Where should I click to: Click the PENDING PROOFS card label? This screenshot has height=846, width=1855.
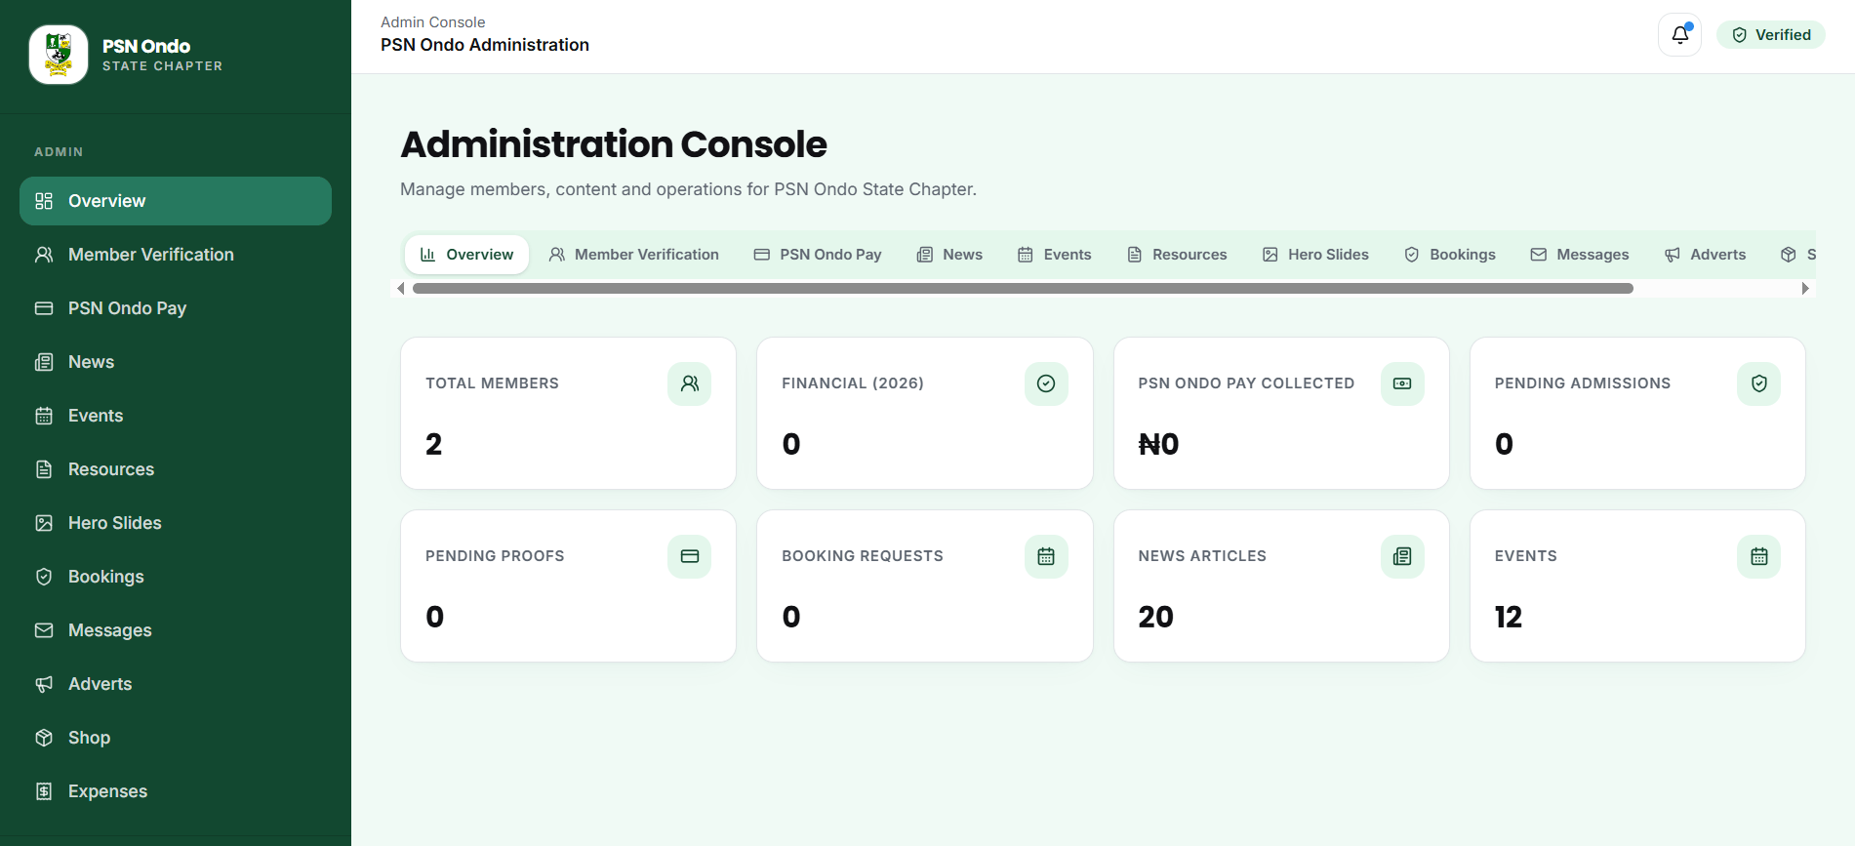pyautogui.click(x=495, y=556)
